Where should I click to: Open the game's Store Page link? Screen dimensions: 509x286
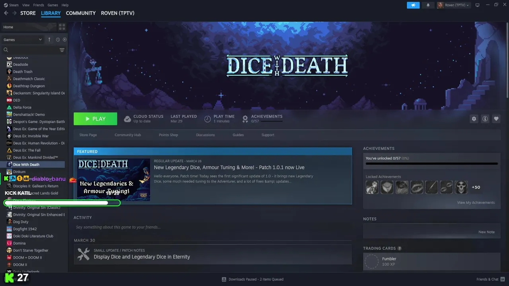[88, 135]
